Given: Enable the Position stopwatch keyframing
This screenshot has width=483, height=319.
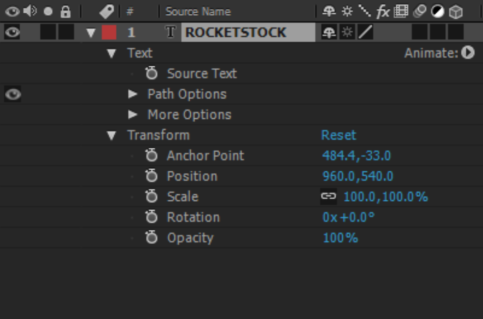Looking at the screenshot, I should click(x=151, y=176).
